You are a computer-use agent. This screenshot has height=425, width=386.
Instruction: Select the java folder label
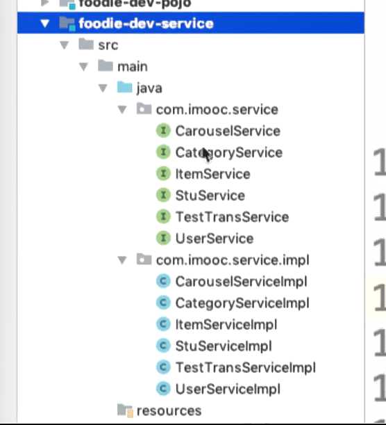tap(149, 89)
